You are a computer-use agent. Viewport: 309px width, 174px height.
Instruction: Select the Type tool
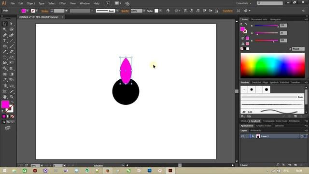tap(5, 41)
